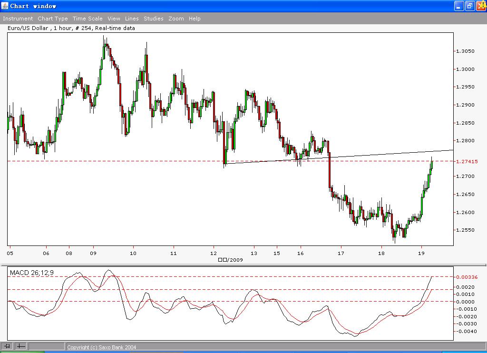Open the Help menu
Screen dimensions: 487x353
click(195, 19)
